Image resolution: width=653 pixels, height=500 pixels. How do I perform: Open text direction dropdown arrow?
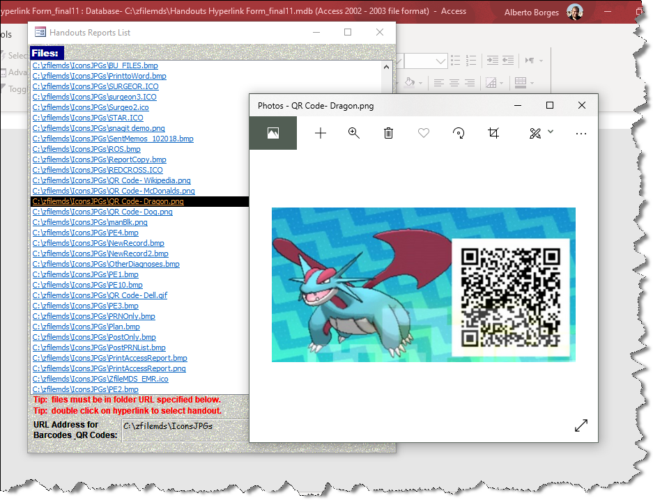541,61
